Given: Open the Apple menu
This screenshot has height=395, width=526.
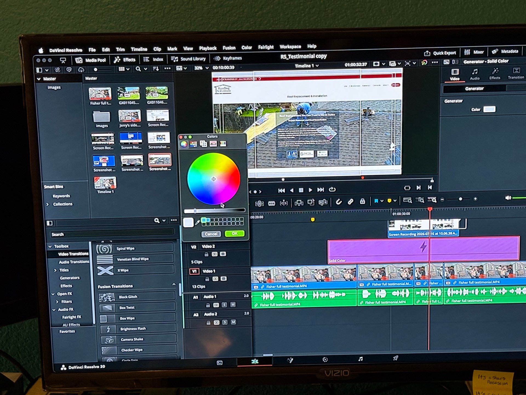Looking at the screenshot, I should coord(41,50).
